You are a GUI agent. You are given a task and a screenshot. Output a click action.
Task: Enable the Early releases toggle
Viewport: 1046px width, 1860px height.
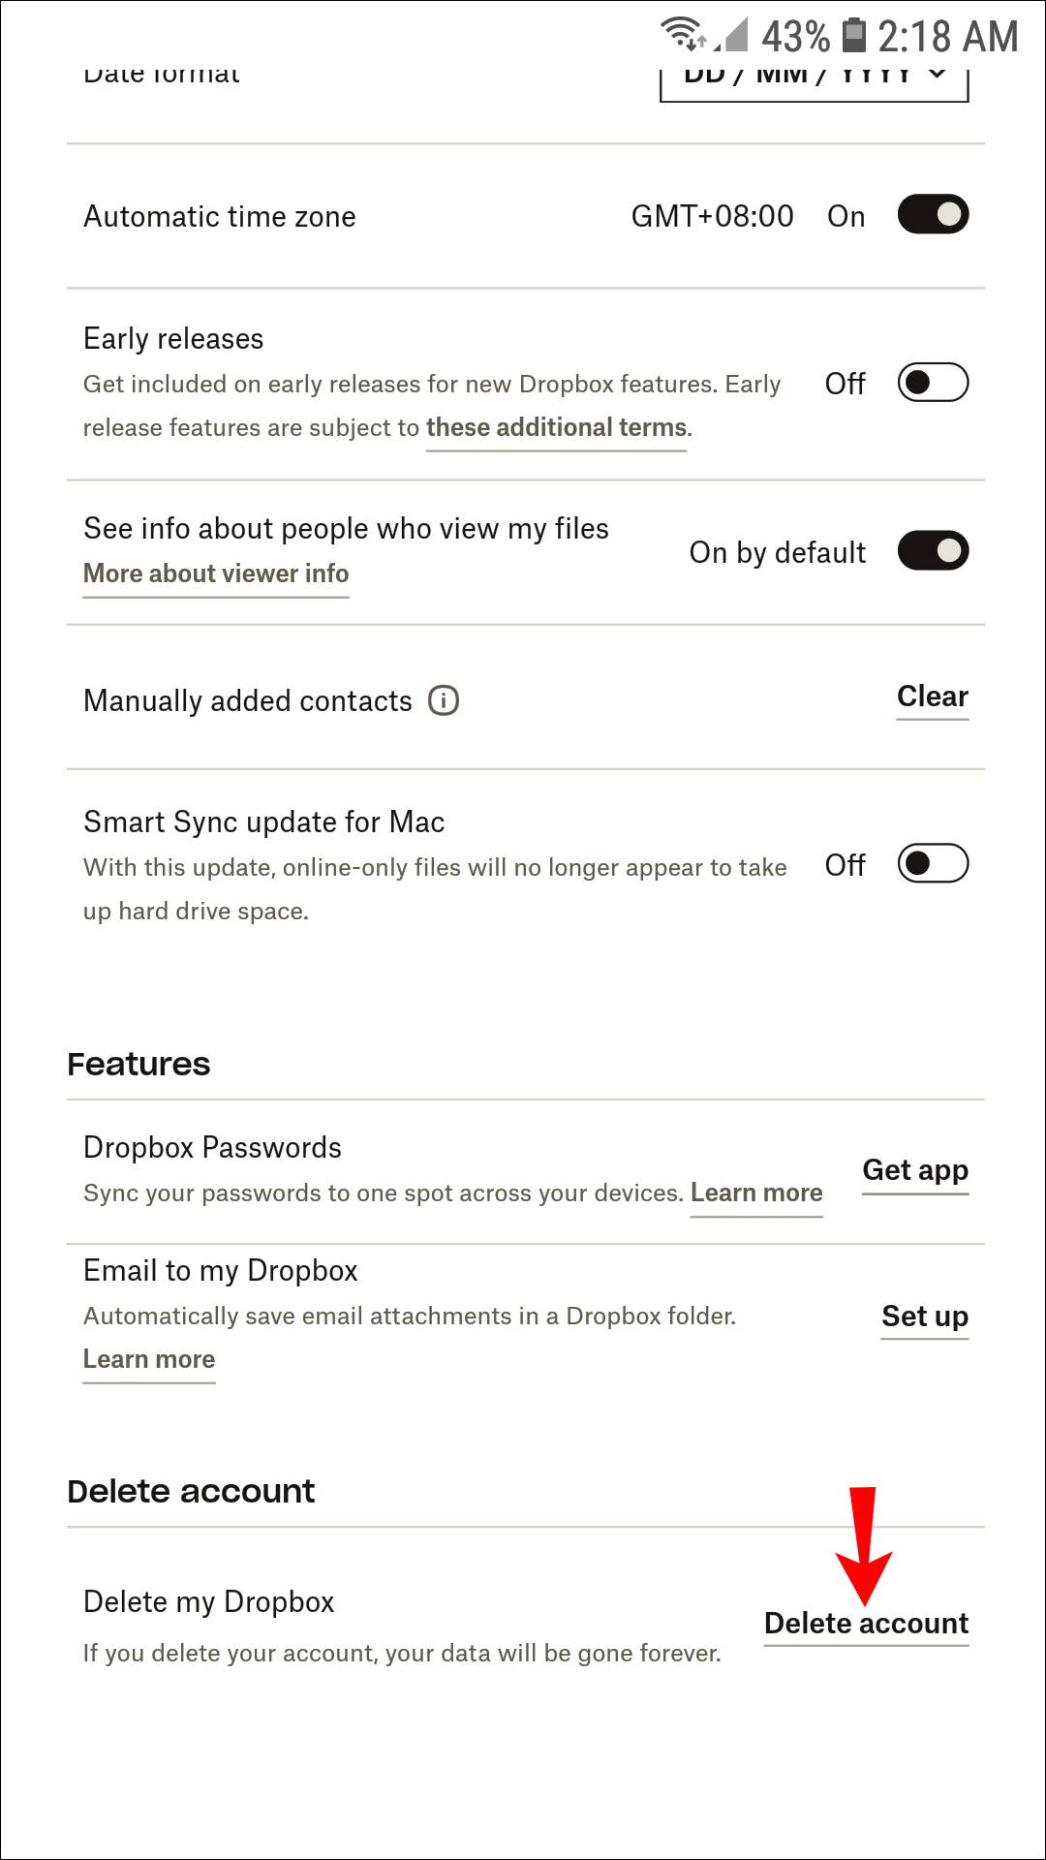click(x=933, y=383)
